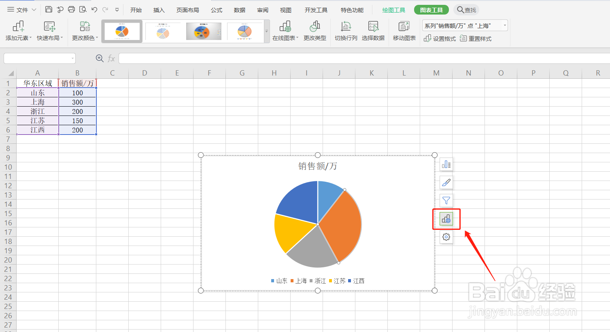The width and height of the screenshot is (610, 332).
Task: Select the fourth pastel pie chart style thumbnail
Action: 244,31
